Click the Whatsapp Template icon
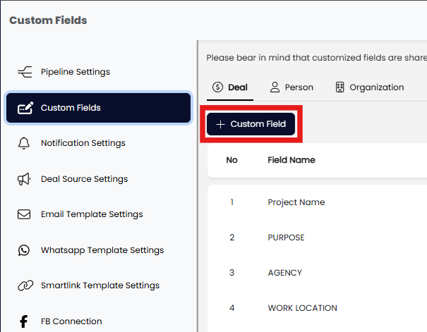 click(x=25, y=250)
